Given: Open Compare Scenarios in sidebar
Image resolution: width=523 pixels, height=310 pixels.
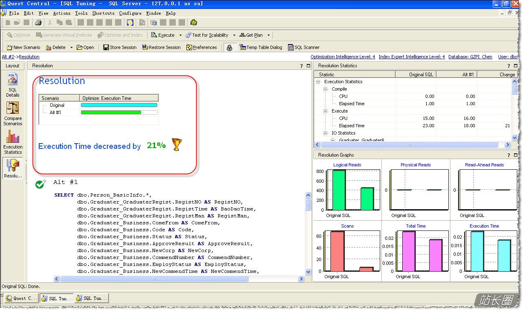Looking at the screenshot, I should [x=13, y=114].
